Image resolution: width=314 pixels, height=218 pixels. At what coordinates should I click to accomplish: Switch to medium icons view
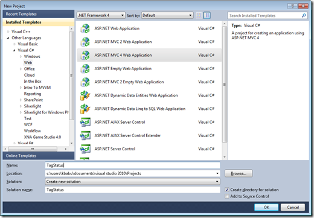pos(207,15)
